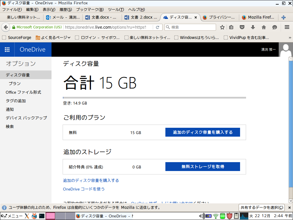Screen dimensions: 293x220
Task: Open デバイス バックアップ option
Action: tap(26, 118)
